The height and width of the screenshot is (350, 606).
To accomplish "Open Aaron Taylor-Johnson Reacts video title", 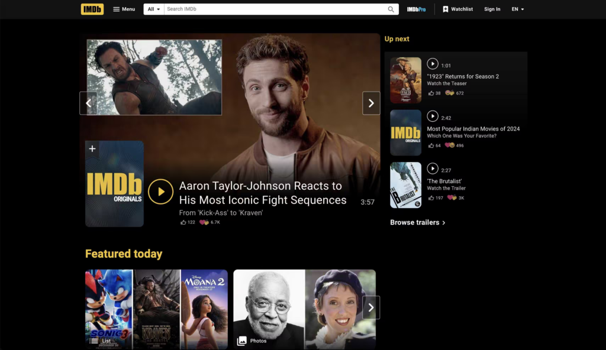I will click(263, 193).
